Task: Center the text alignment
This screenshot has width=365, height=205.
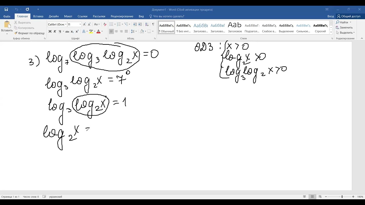Action: [116, 31]
